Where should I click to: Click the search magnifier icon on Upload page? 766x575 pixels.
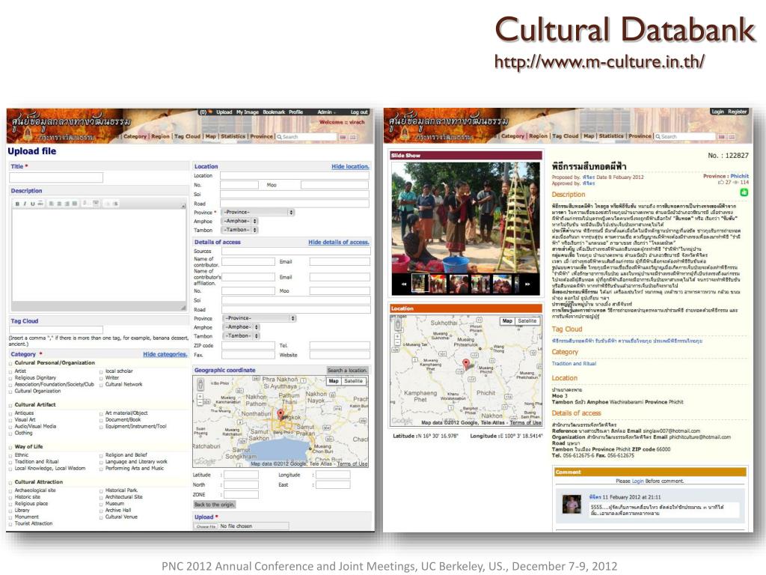point(280,137)
